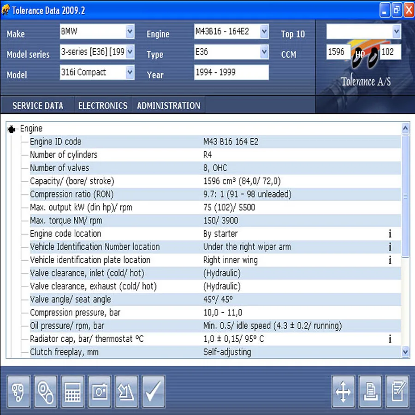415x415 pixels.
Task: Select Oil pressure/ rpm, bar row
Action: pos(215,326)
